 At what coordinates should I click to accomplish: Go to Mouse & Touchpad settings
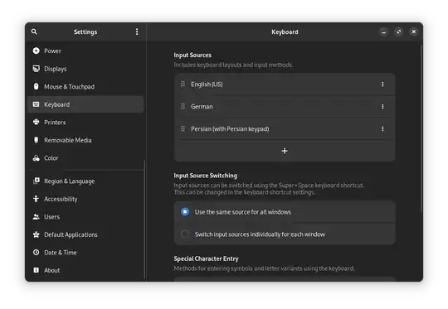(85, 86)
